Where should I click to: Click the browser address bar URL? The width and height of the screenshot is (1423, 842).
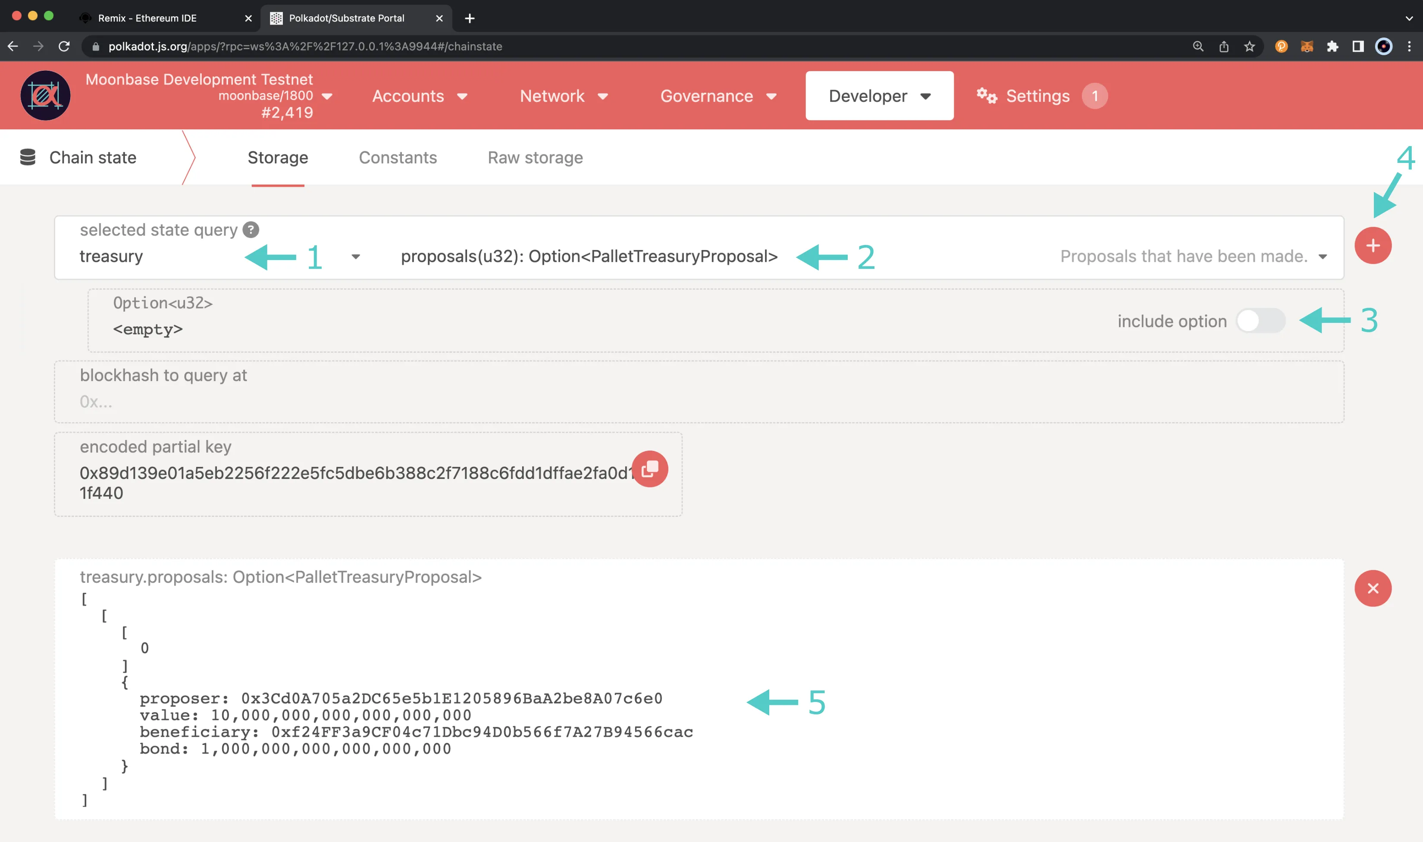coord(305,47)
